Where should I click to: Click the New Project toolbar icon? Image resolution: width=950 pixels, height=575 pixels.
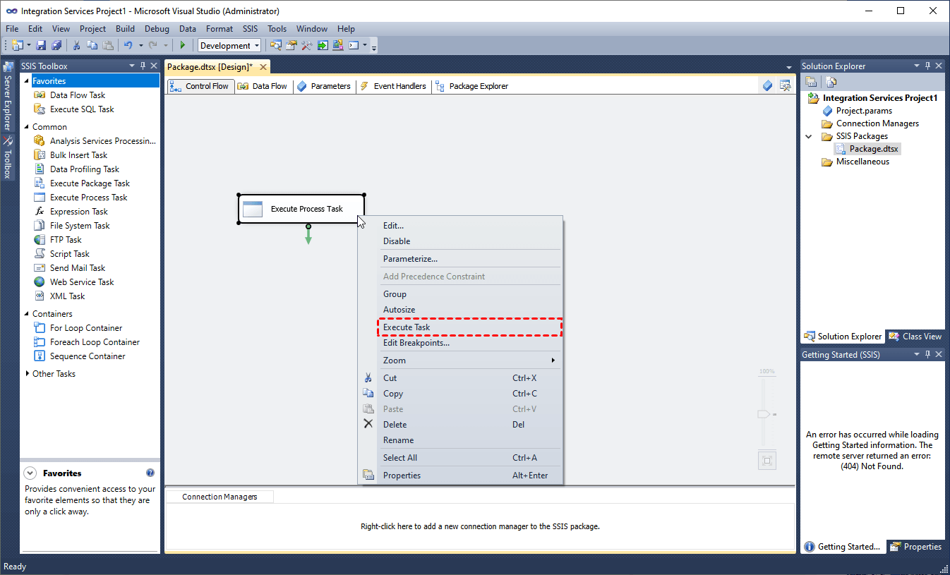point(17,45)
